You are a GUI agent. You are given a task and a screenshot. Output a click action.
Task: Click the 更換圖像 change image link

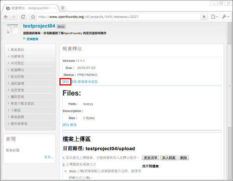click(x=32, y=39)
